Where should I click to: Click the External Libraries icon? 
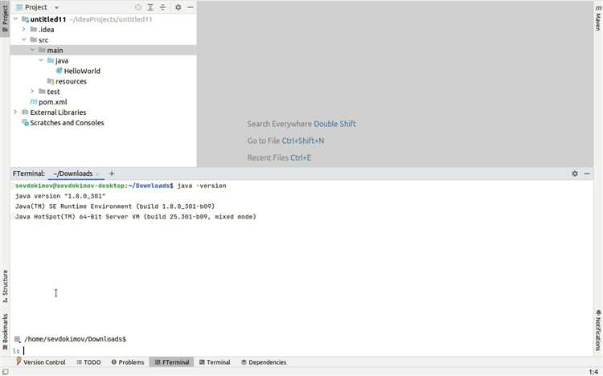click(x=25, y=112)
